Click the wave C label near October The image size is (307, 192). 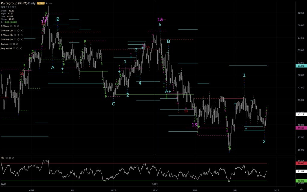[113, 104]
